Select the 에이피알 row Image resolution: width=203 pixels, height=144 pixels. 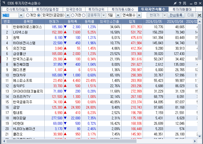tap(99, 118)
